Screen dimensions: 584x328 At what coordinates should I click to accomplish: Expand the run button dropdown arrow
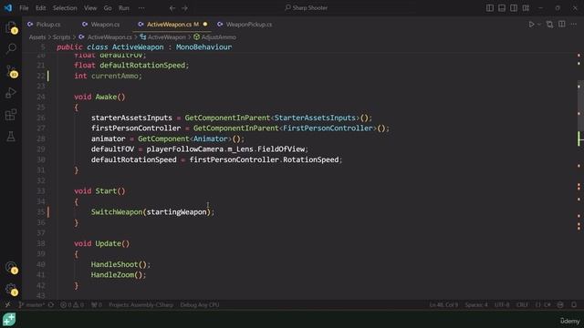click(x=539, y=25)
